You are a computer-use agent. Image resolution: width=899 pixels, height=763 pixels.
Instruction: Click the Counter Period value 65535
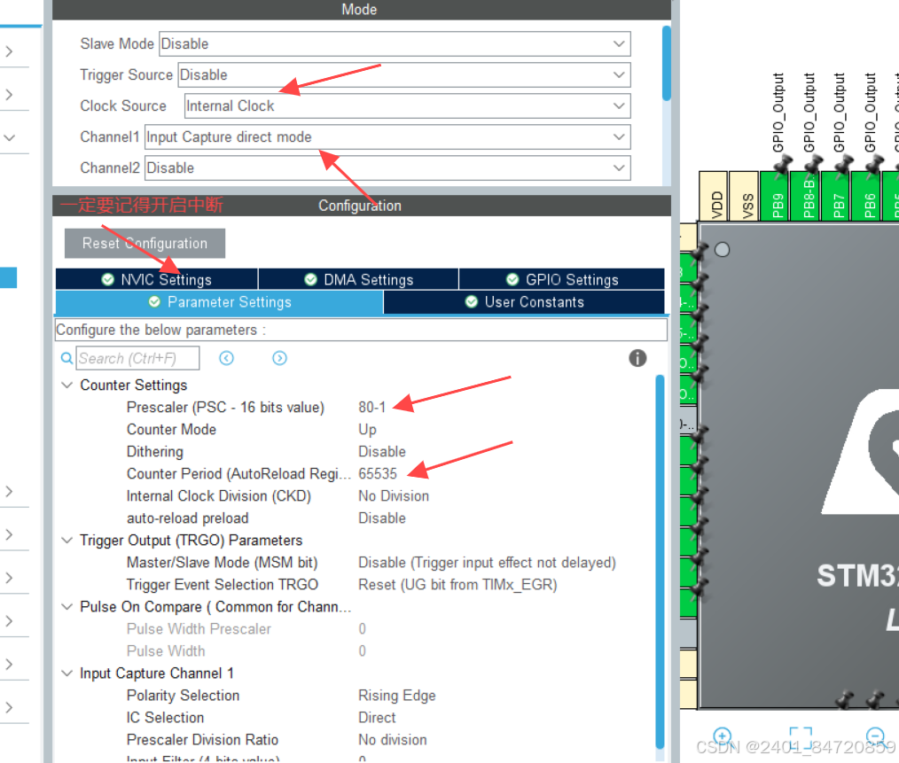378,473
